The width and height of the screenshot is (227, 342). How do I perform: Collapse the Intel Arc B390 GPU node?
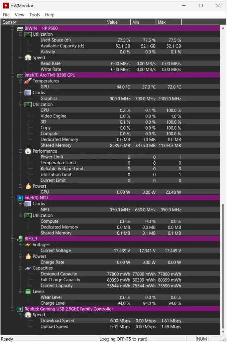[x=12, y=75]
